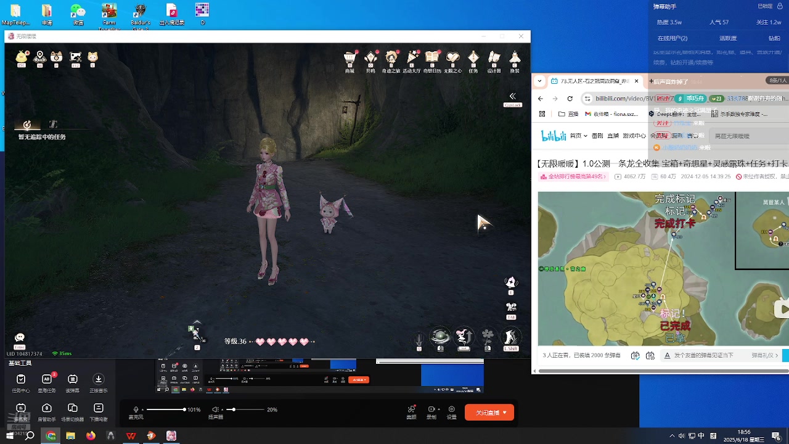Viewport: 789px width, 444px height.
Task: Click the cat-face icon in game top-left
Action: [92, 57]
